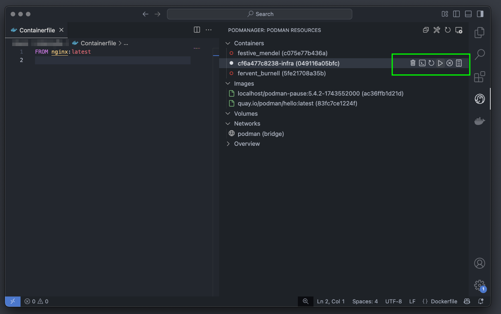Open the Docker view in activity bar
Image resolution: width=501 pixels, height=314 pixels.
[479, 121]
